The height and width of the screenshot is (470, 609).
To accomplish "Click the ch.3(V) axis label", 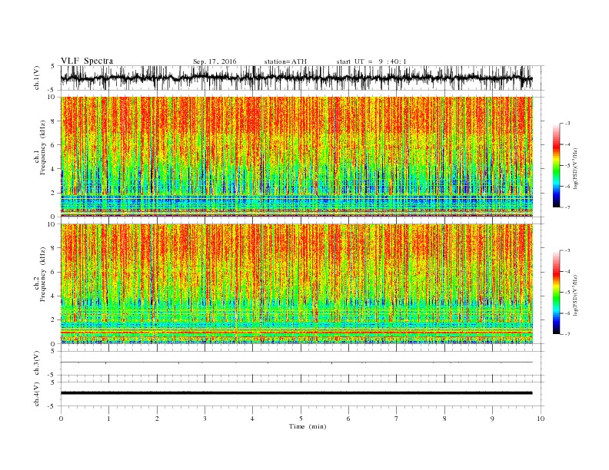I will point(37,363).
